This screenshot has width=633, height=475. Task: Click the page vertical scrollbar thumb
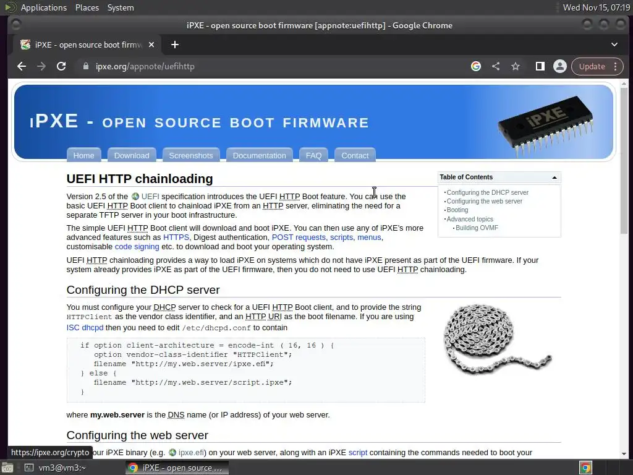point(624,160)
